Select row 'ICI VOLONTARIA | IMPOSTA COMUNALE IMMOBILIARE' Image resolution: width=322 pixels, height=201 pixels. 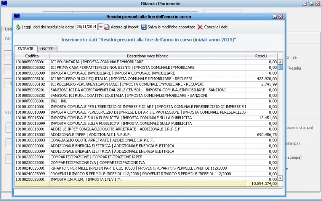click(146, 62)
